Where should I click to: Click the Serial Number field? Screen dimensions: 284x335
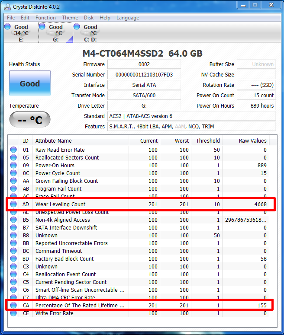coord(144,74)
